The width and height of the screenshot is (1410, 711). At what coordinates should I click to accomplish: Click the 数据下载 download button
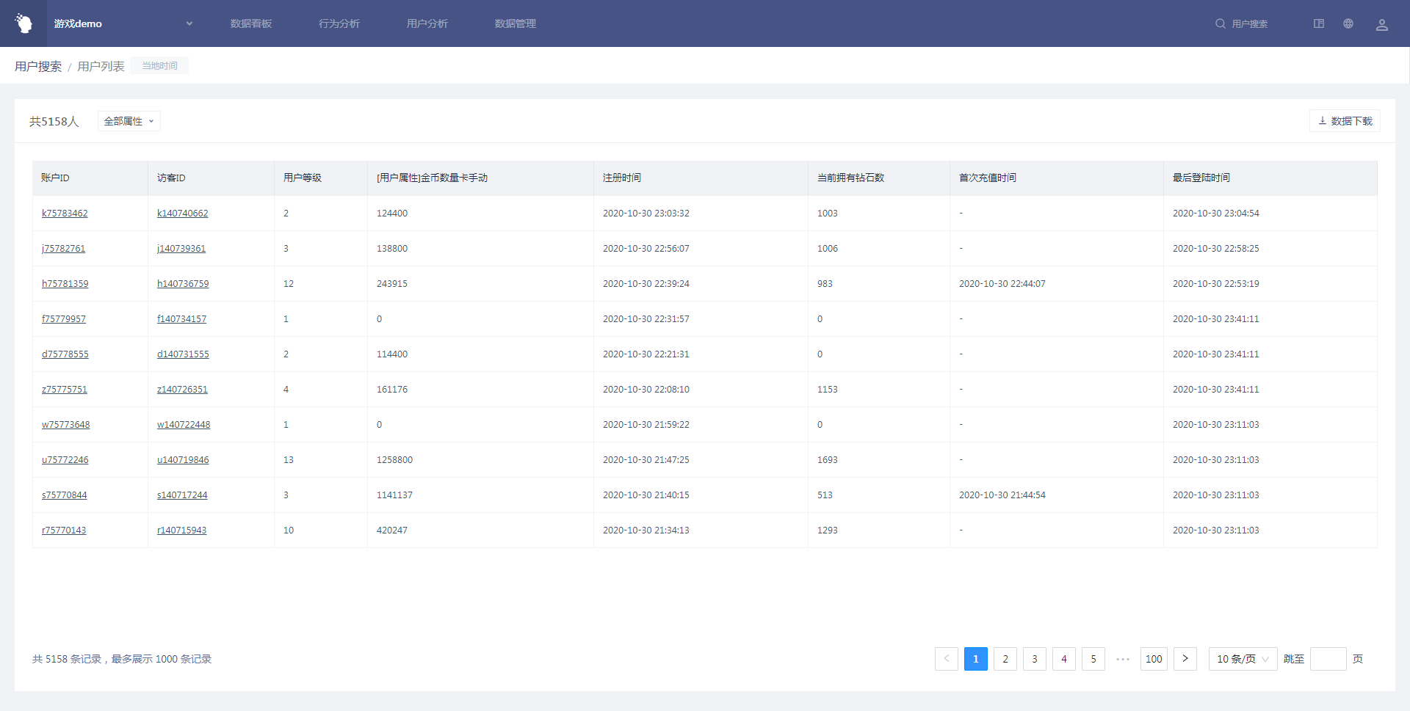(1345, 121)
